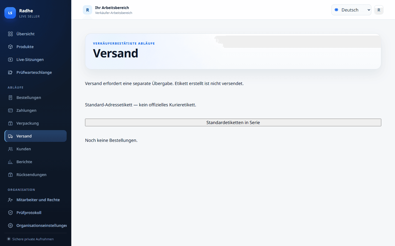Click the Verpackung package icon
Screen dimensions: 395x246
[x=10, y=123]
